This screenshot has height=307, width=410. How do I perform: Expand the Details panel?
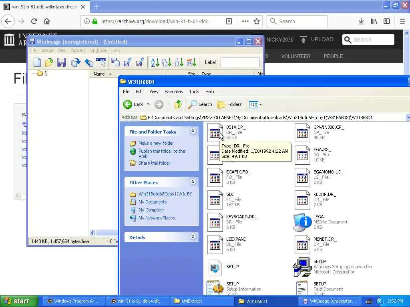[193, 237]
